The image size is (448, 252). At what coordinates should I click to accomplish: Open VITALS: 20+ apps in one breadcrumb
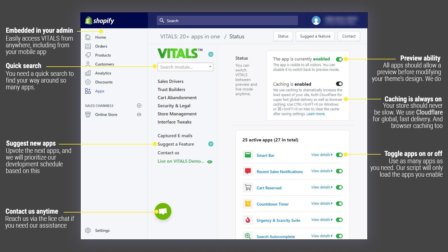[x=190, y=36]
